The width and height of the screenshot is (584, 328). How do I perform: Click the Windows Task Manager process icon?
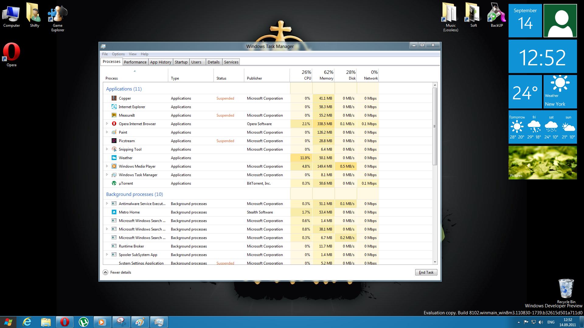click(x=114, y=175)
